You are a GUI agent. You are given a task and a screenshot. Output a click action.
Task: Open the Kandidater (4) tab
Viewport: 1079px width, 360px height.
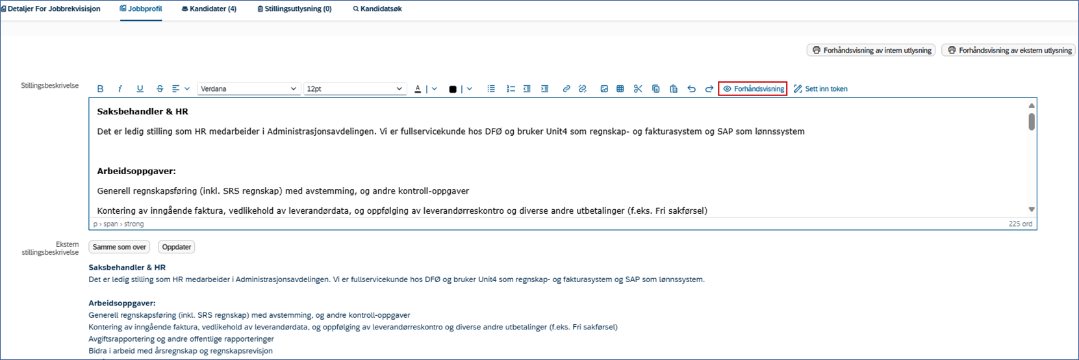(x=209, y=9)
